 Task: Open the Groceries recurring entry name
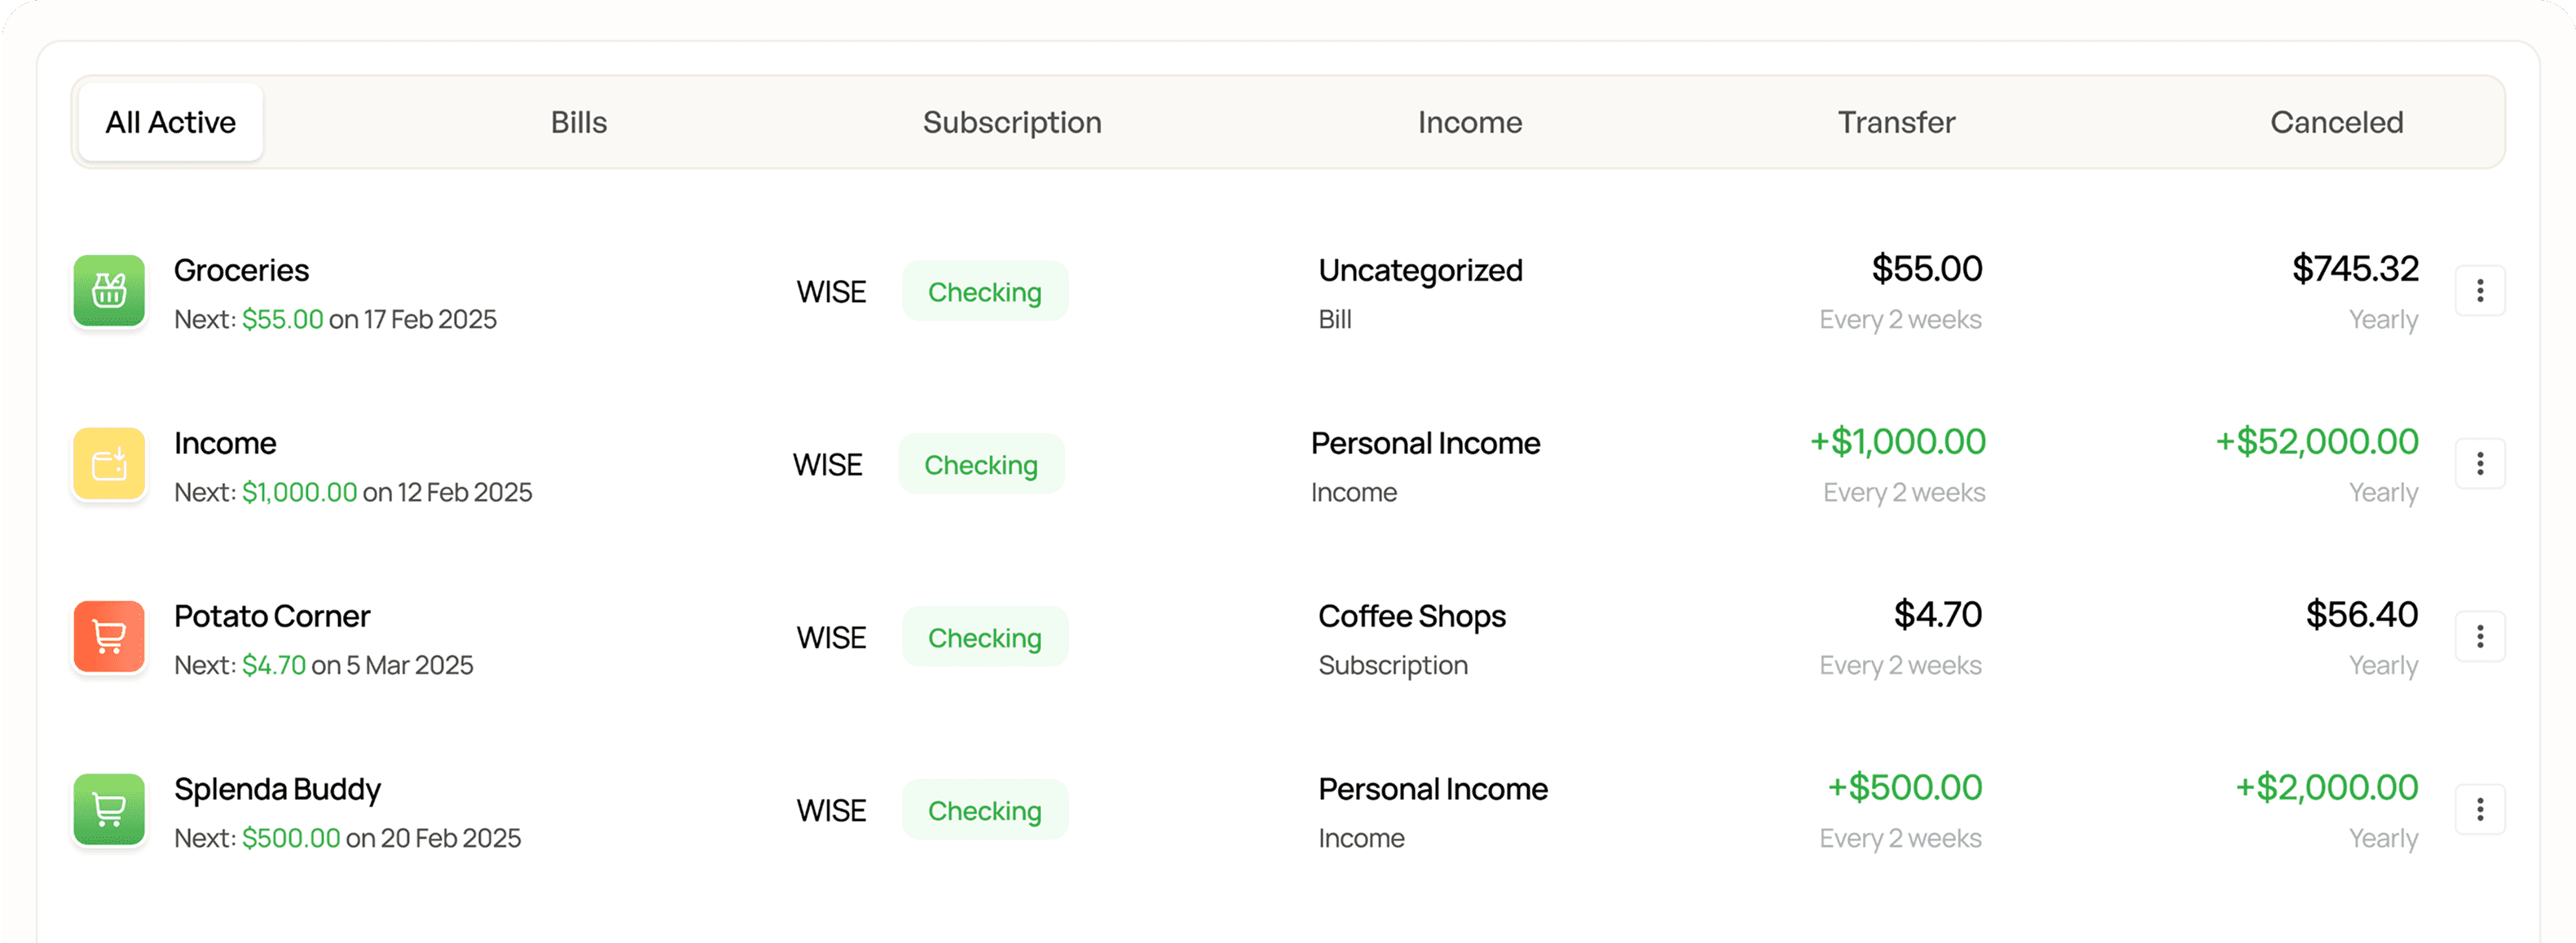click(x=241, y=270)
